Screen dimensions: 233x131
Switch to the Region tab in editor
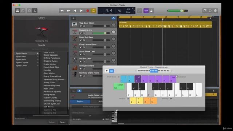[80, 101]
